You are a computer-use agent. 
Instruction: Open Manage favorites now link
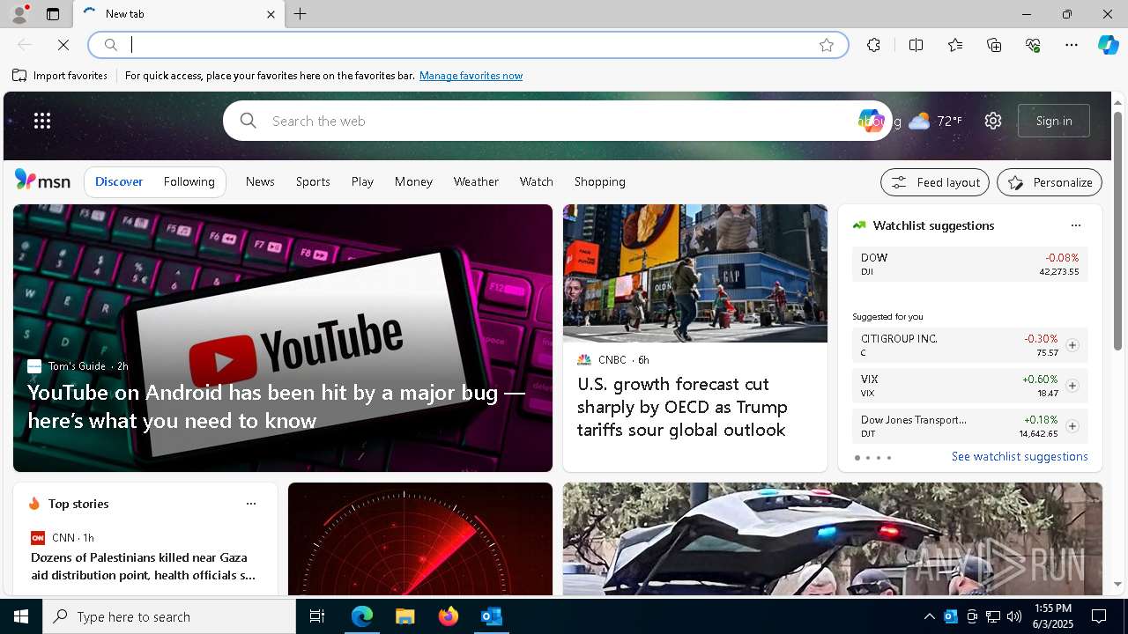[x=471, y=76]
